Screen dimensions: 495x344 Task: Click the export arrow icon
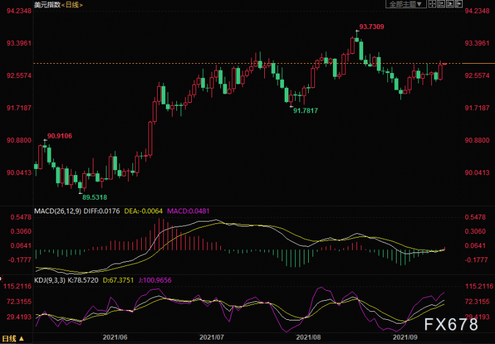(458, 4)
